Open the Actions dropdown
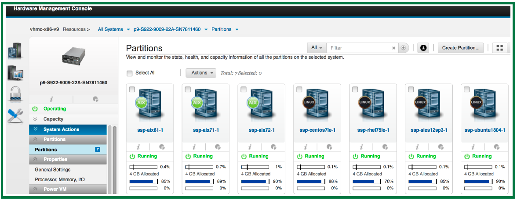 point(201,73)
